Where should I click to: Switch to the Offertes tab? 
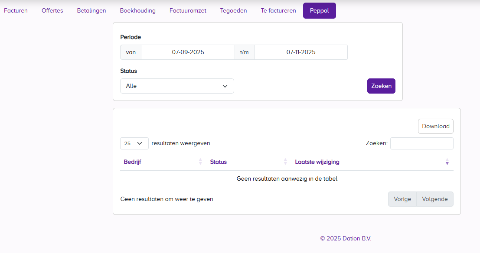(x=52, y=11)
